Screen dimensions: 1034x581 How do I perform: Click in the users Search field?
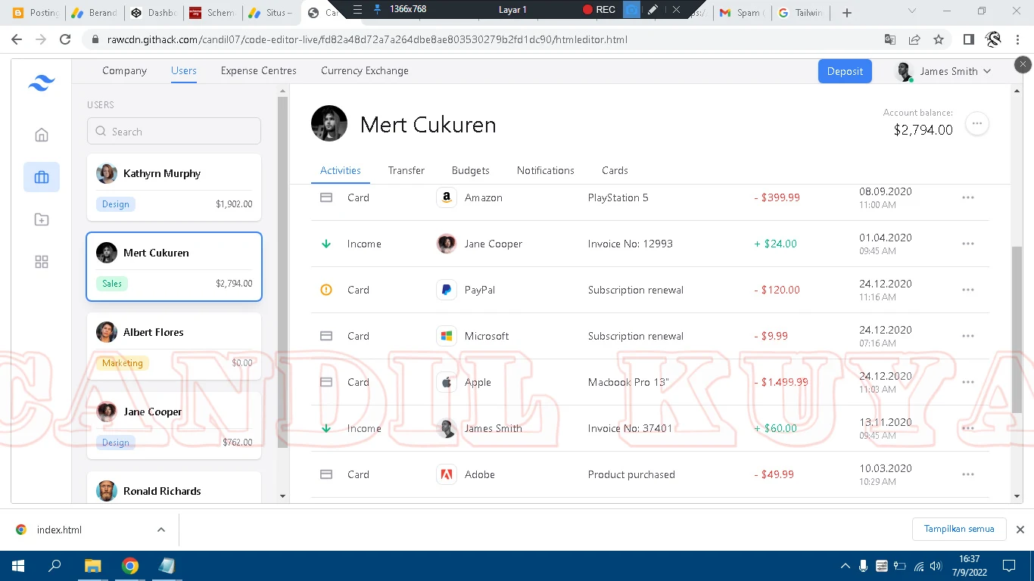(174, 131)
